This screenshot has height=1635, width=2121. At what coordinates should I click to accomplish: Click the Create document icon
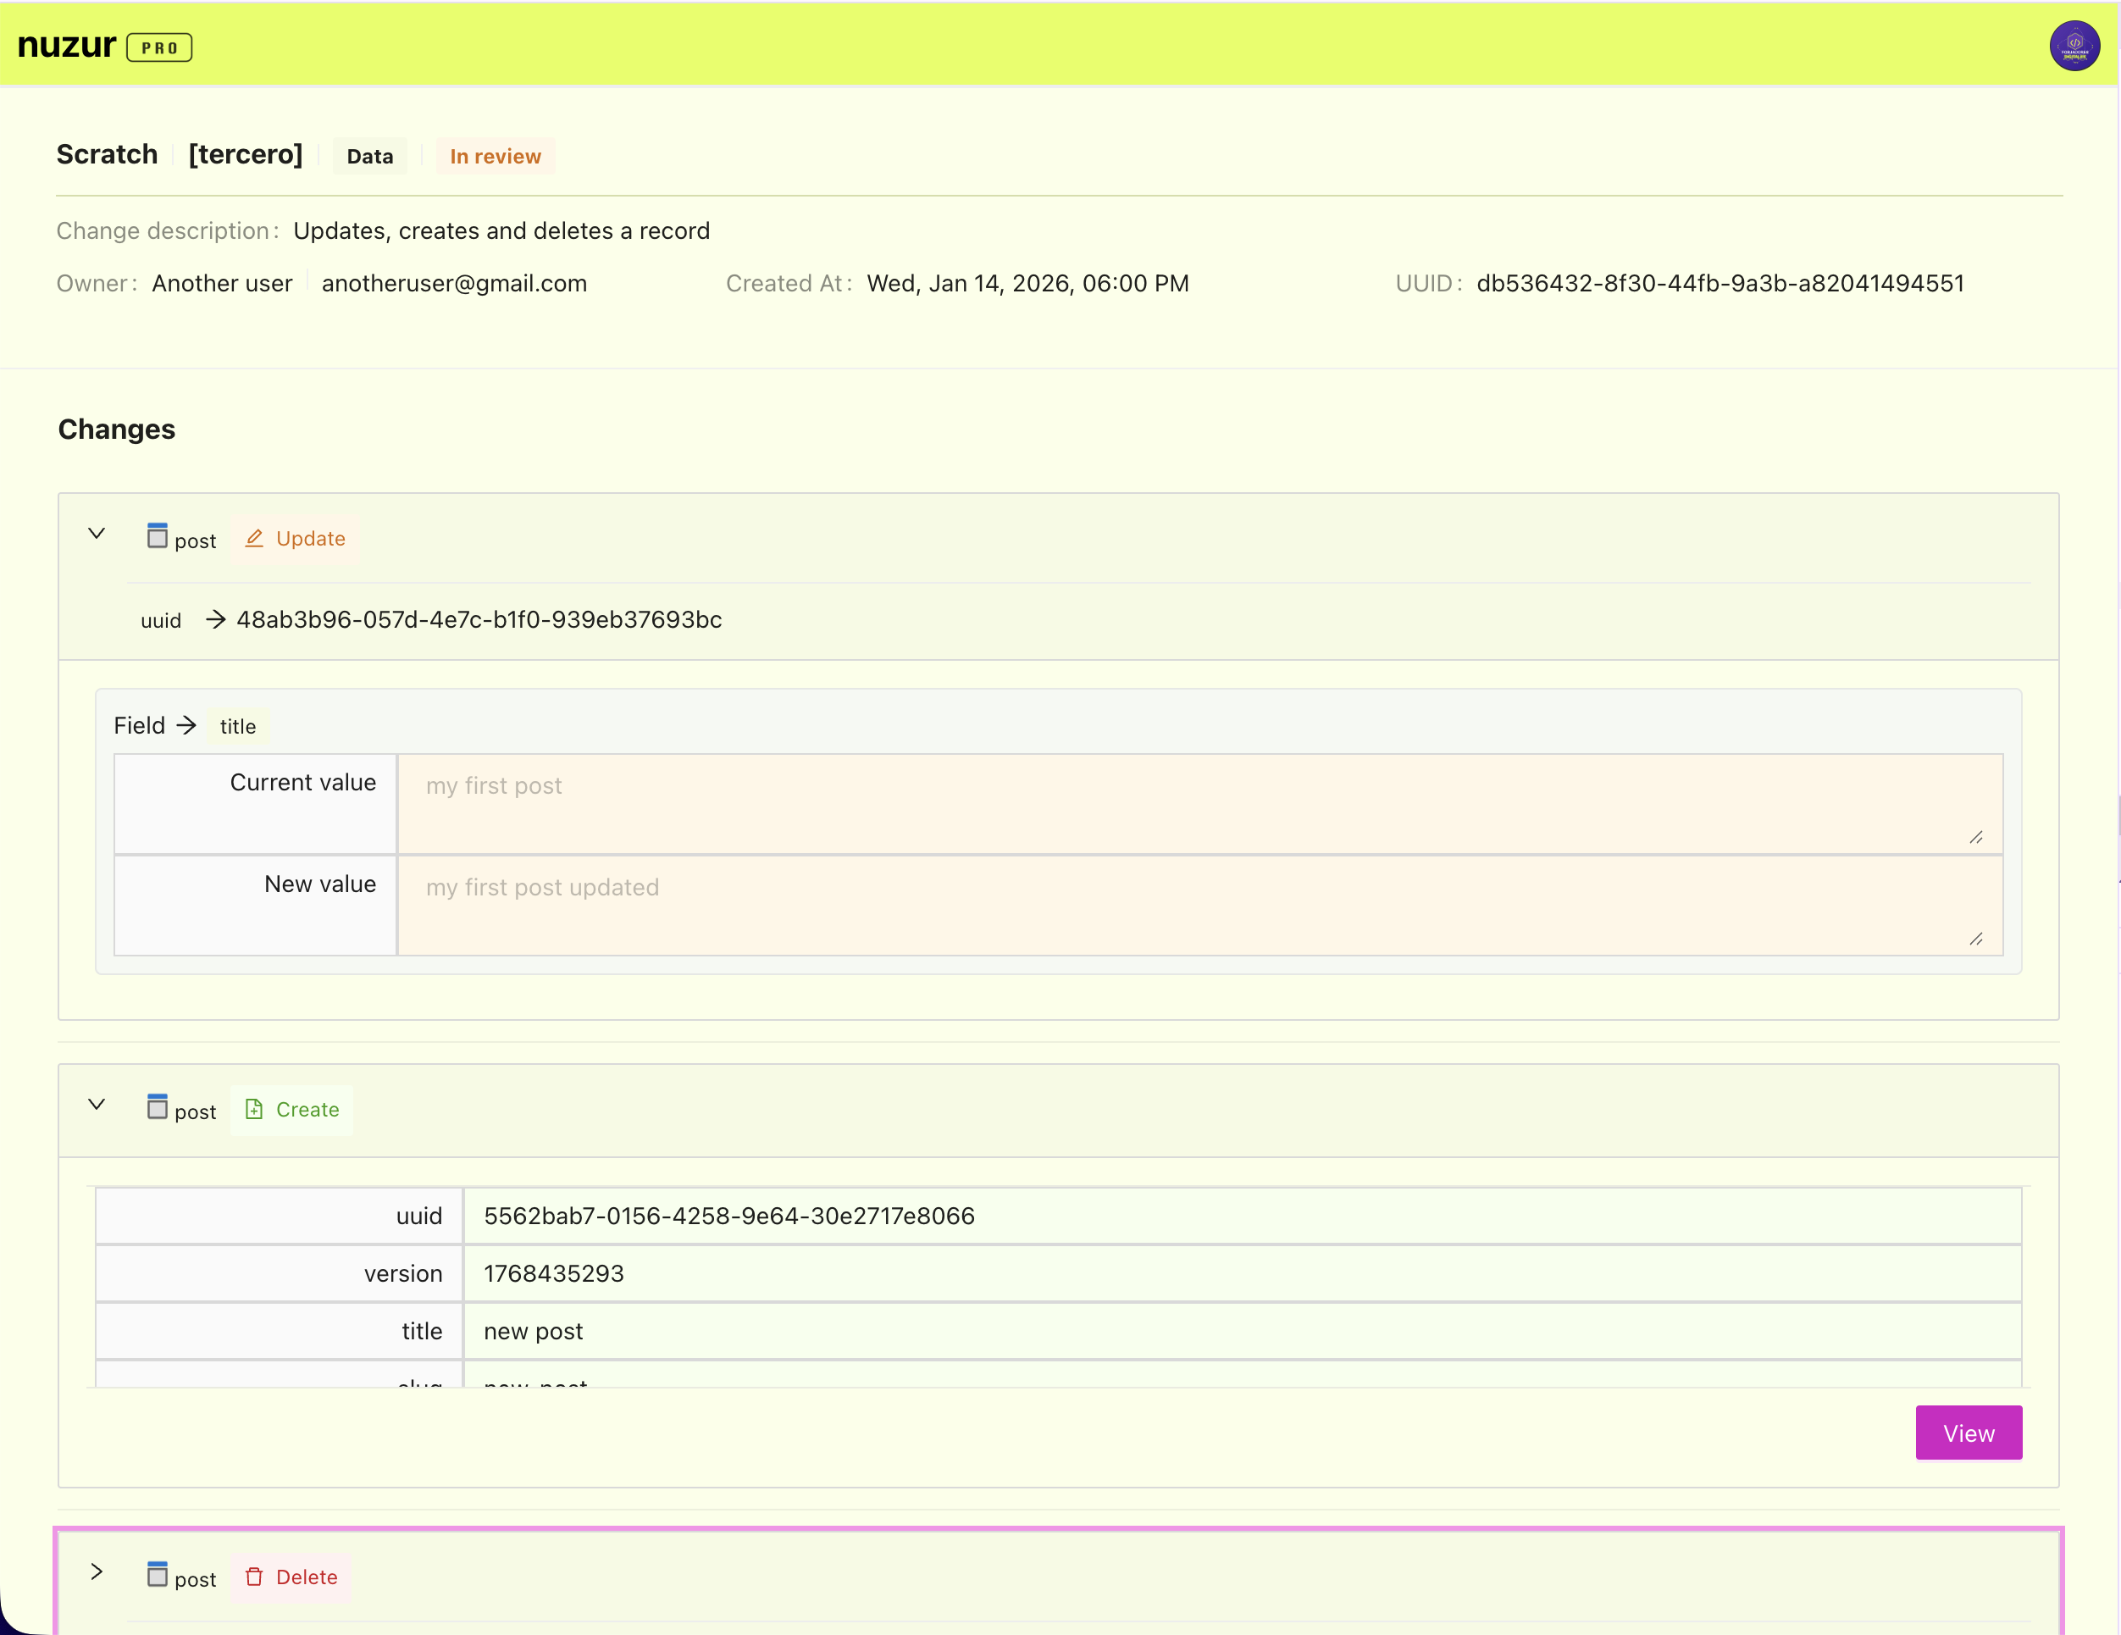point(254,1108)
